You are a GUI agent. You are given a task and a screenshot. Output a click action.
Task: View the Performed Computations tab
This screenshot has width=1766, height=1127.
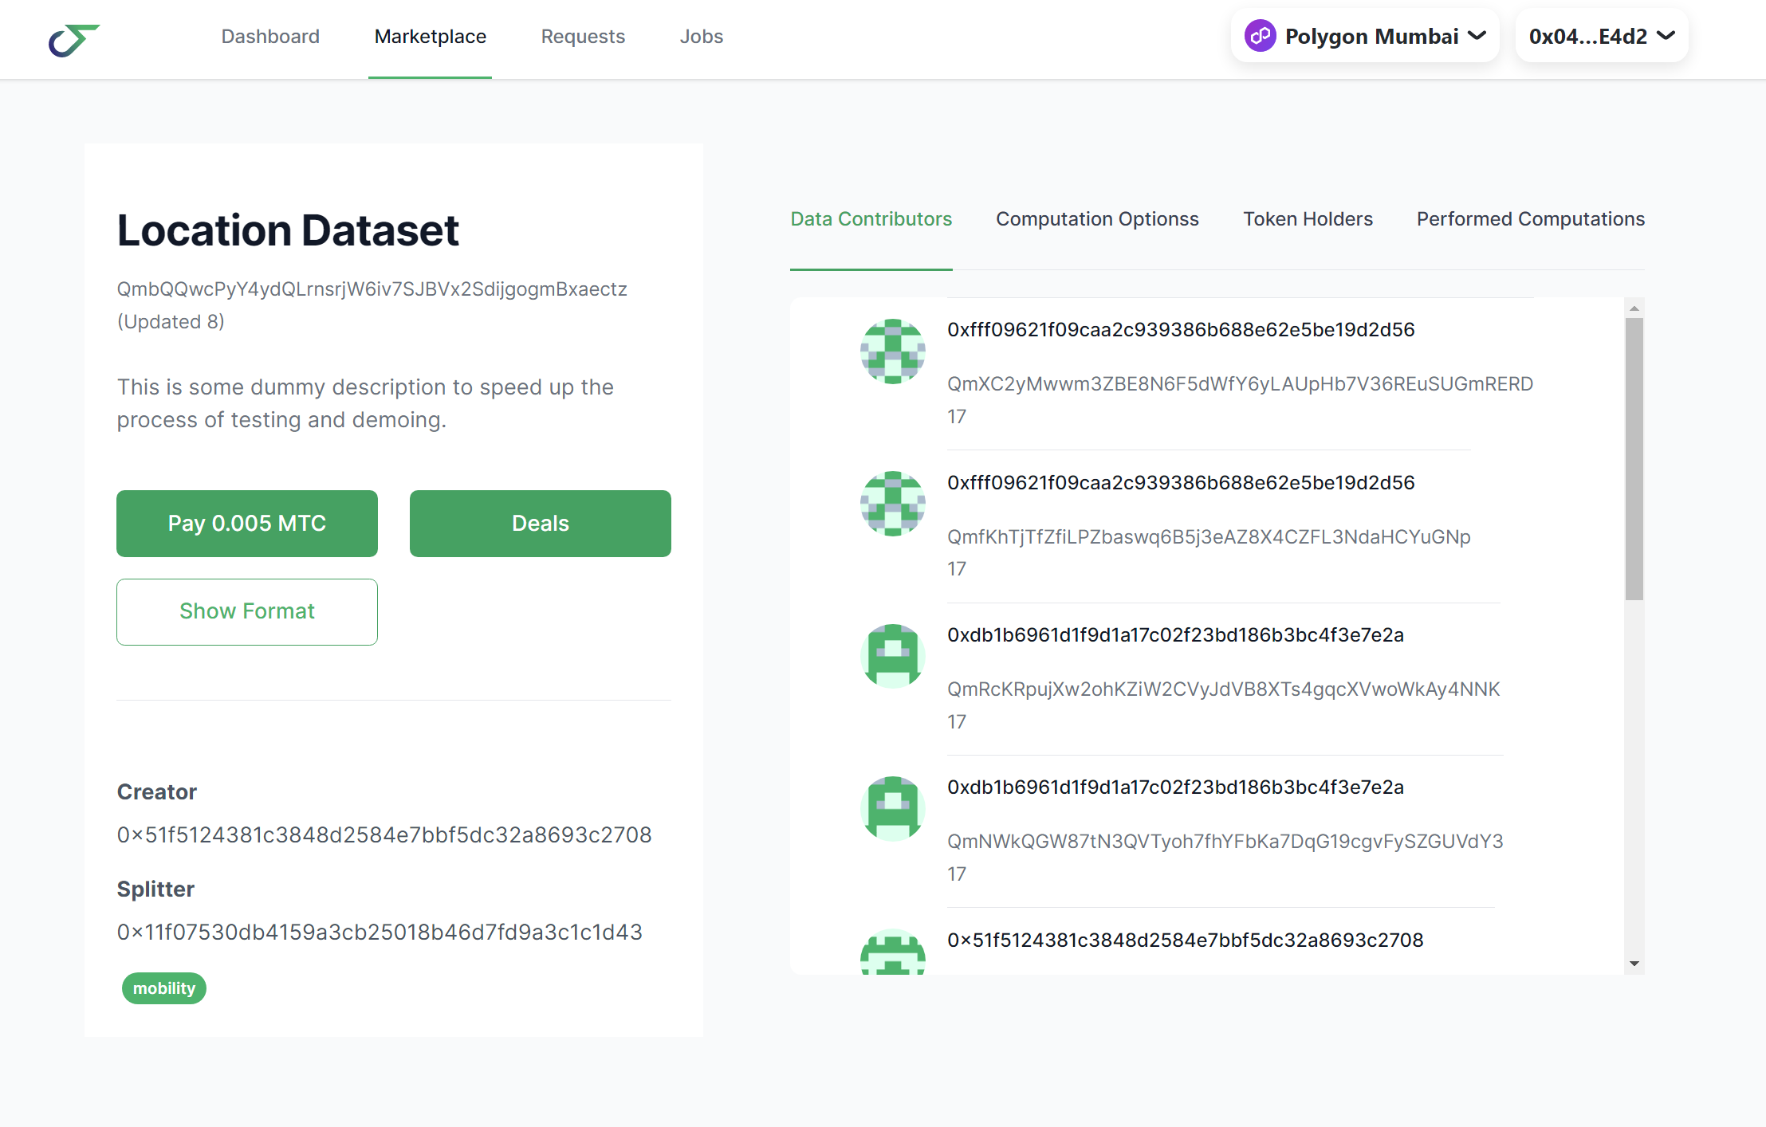tap(1530, 219)
